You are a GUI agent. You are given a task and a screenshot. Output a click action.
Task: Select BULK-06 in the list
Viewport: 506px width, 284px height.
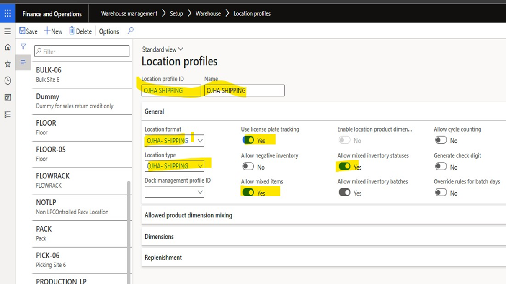coord(82,75)
